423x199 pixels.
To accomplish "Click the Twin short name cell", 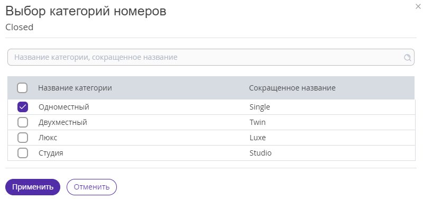I will (x=258, y=122).
